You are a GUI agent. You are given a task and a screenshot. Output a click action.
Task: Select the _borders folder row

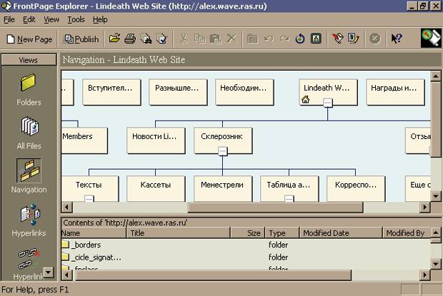click(246, 245)
